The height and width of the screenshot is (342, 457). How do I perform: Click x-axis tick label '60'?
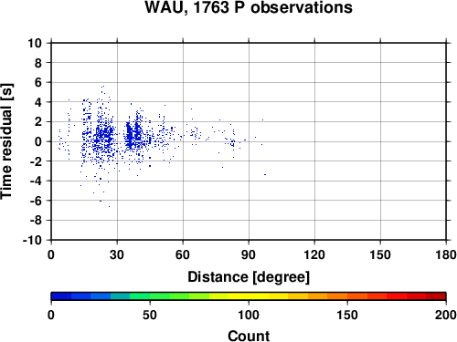(183, 254)
